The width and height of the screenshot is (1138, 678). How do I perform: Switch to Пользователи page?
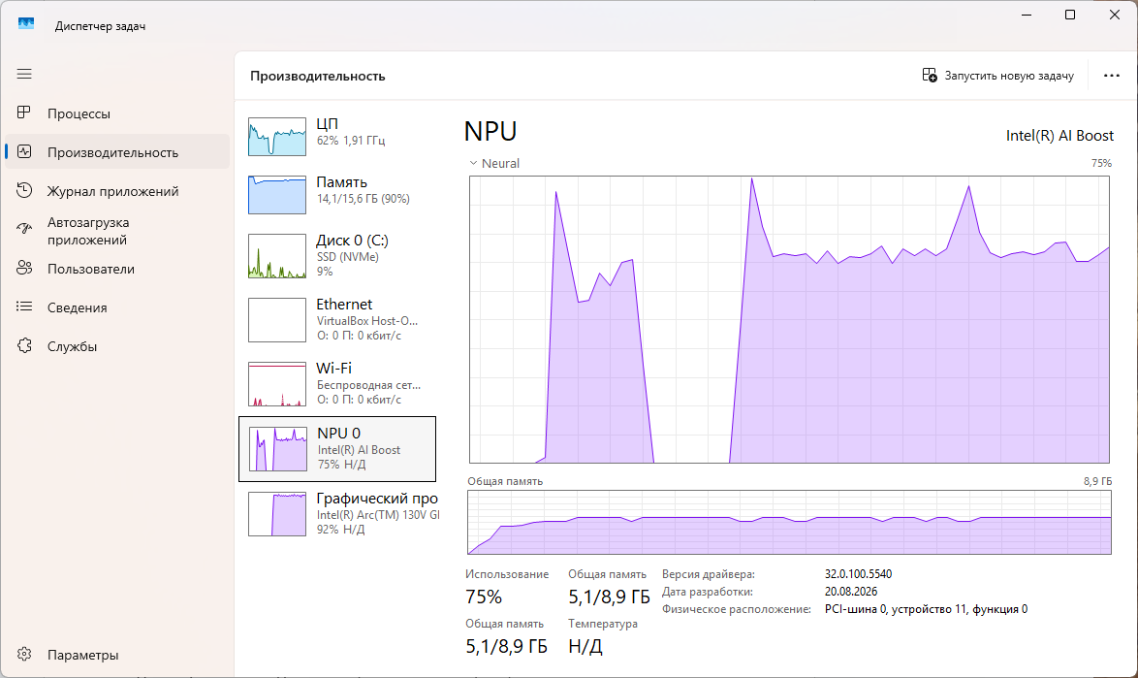pyautogui.click(x=117, y=269)
